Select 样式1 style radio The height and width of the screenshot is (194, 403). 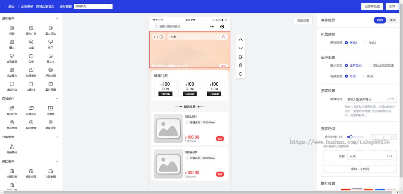(x=351, y=43)
